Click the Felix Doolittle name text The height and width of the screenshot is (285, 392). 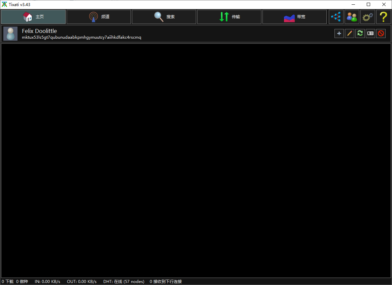[39, 31]
